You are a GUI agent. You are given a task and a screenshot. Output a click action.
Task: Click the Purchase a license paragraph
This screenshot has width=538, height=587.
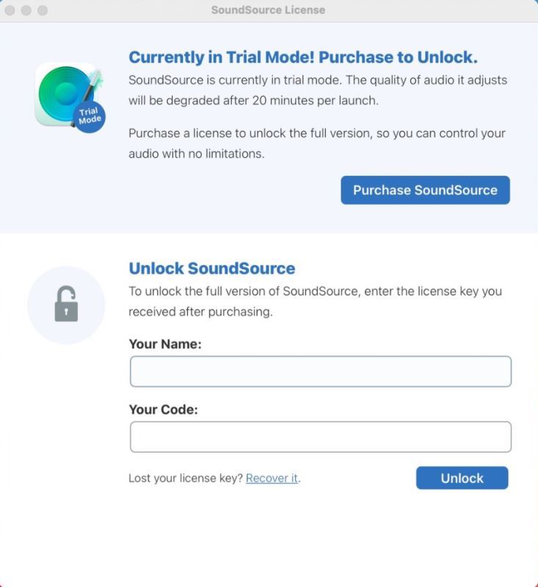pyautogui.click(x=317, y=143)
